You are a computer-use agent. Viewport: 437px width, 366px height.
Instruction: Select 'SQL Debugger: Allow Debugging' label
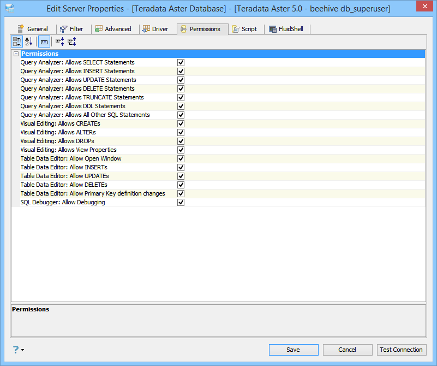(63, 202)
